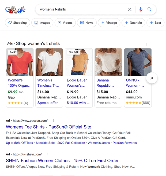The width and height of the screenshot is (166, 176).
Task: Open Women's Jeans sitelink
Action: point(99,143)
